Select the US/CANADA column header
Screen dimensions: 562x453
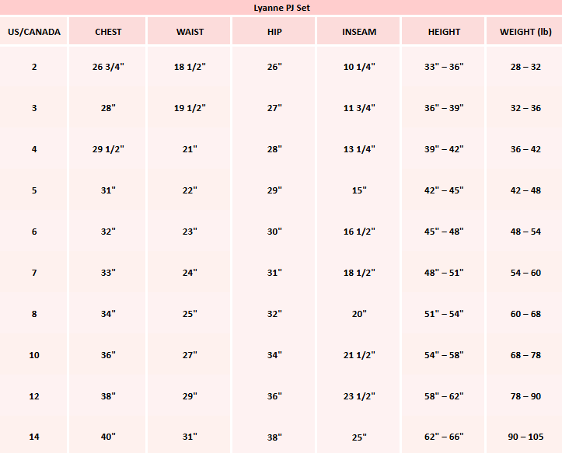pos(34,32)
